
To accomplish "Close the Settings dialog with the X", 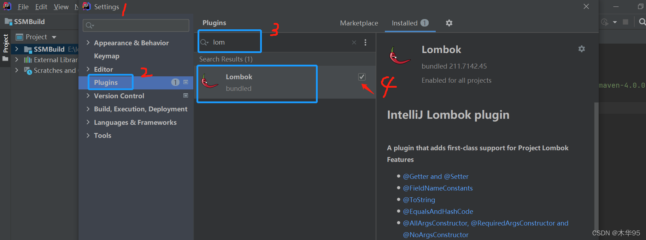I will tap(586, 6).
